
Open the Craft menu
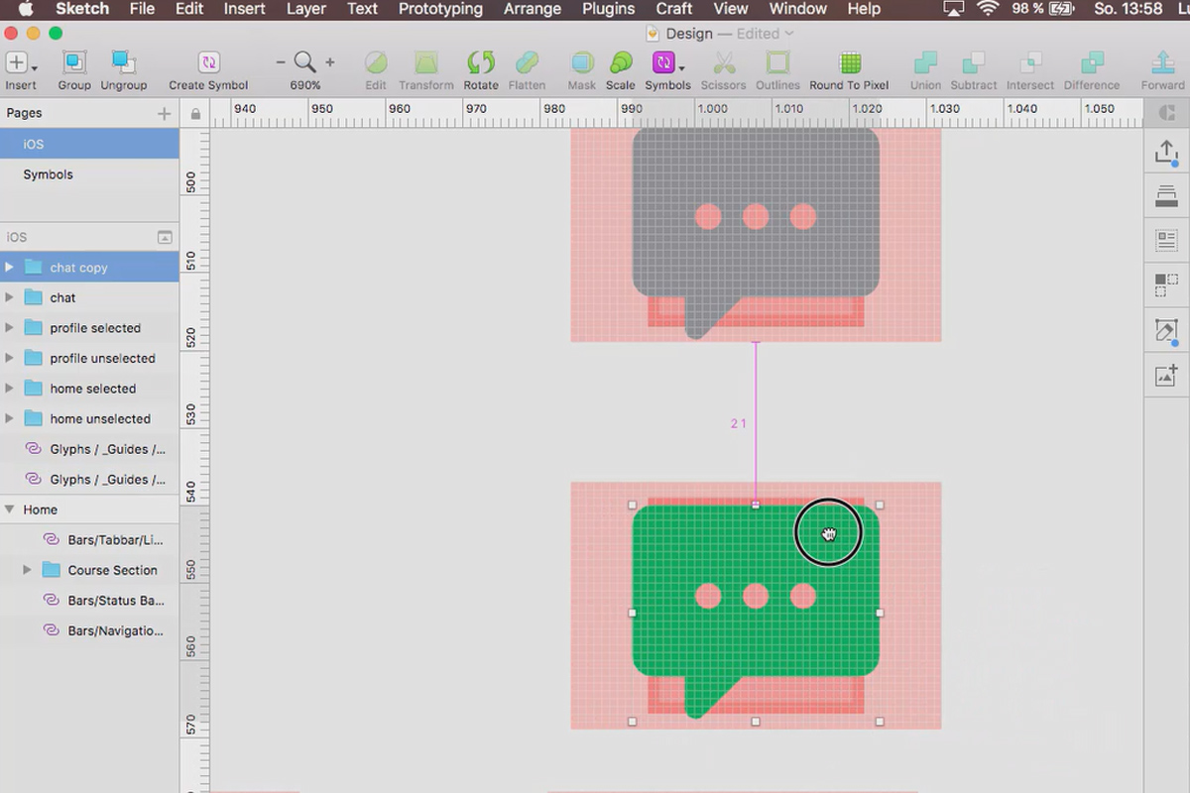click(673, 9)
